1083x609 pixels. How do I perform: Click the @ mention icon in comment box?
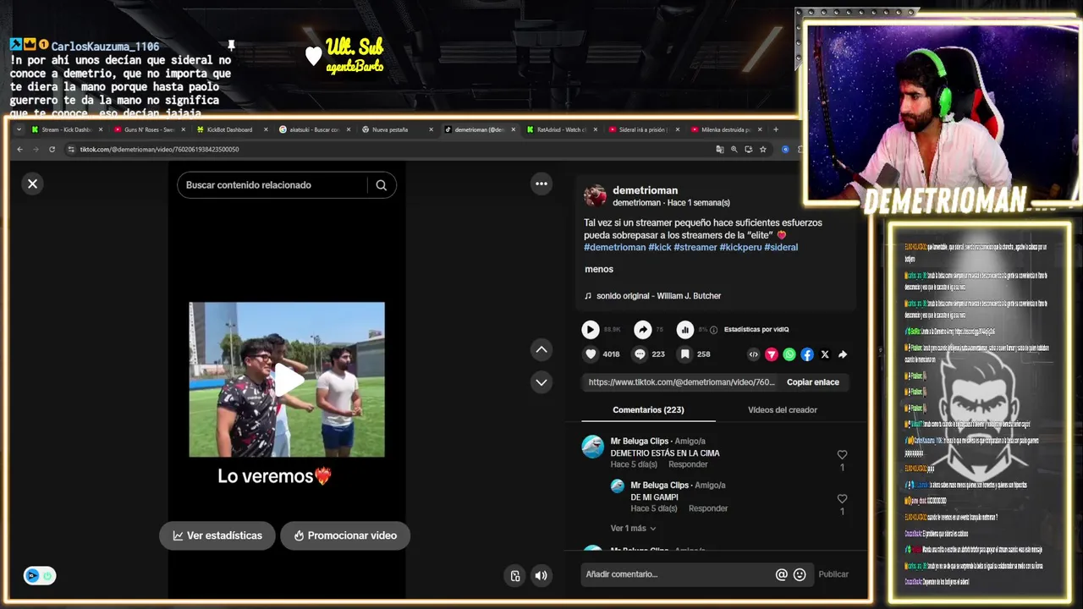(x=781, y=574)
